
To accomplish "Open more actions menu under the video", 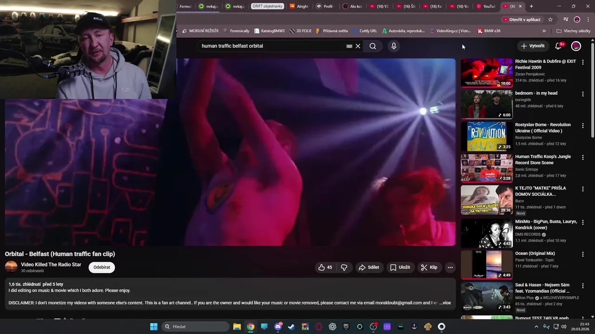I will point(450,267).
